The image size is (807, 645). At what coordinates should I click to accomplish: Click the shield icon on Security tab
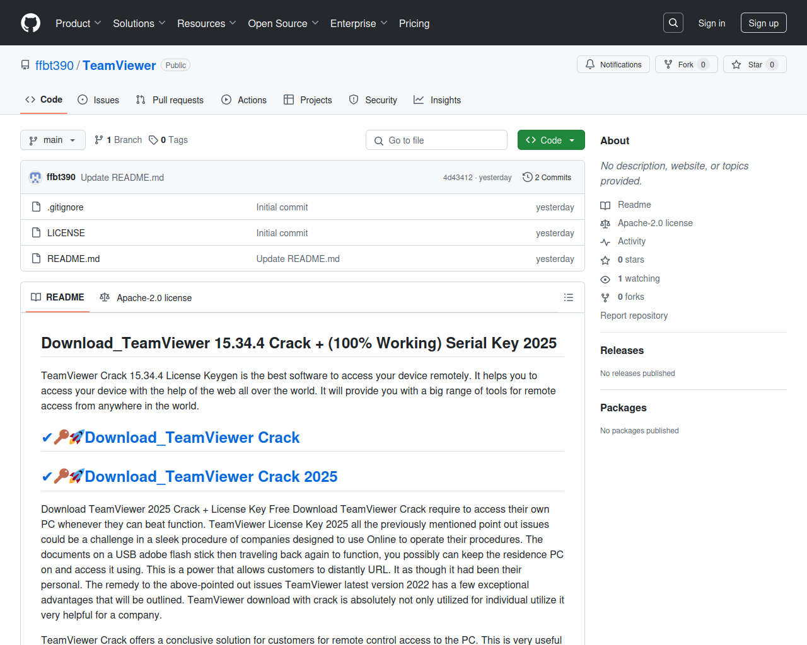354,100
